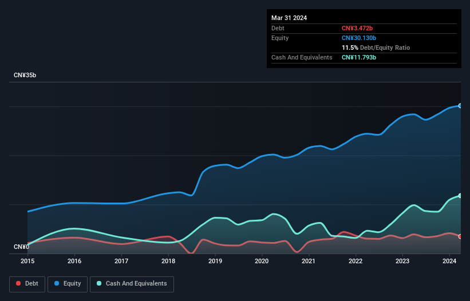The width and height of the screenshot is (470, 301).
Task: Click the Debt value CN¥3.472b
Action: 357,28
